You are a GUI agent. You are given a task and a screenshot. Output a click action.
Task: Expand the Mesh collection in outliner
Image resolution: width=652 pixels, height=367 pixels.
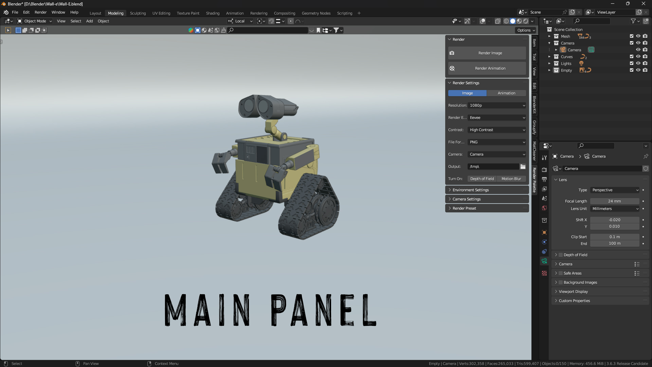(549, 36)
